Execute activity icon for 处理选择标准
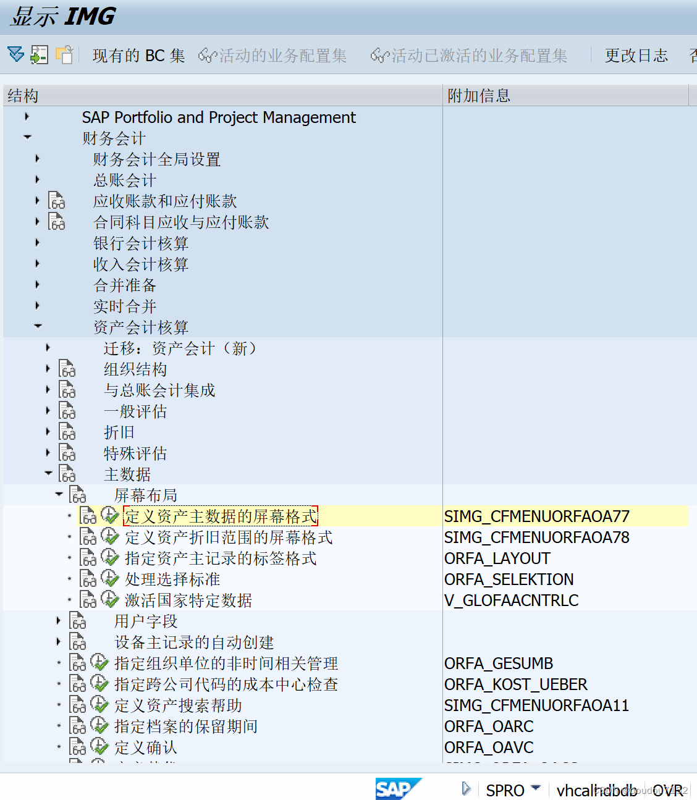This screenshot has height=800, width=697. [x=110, y=578]
